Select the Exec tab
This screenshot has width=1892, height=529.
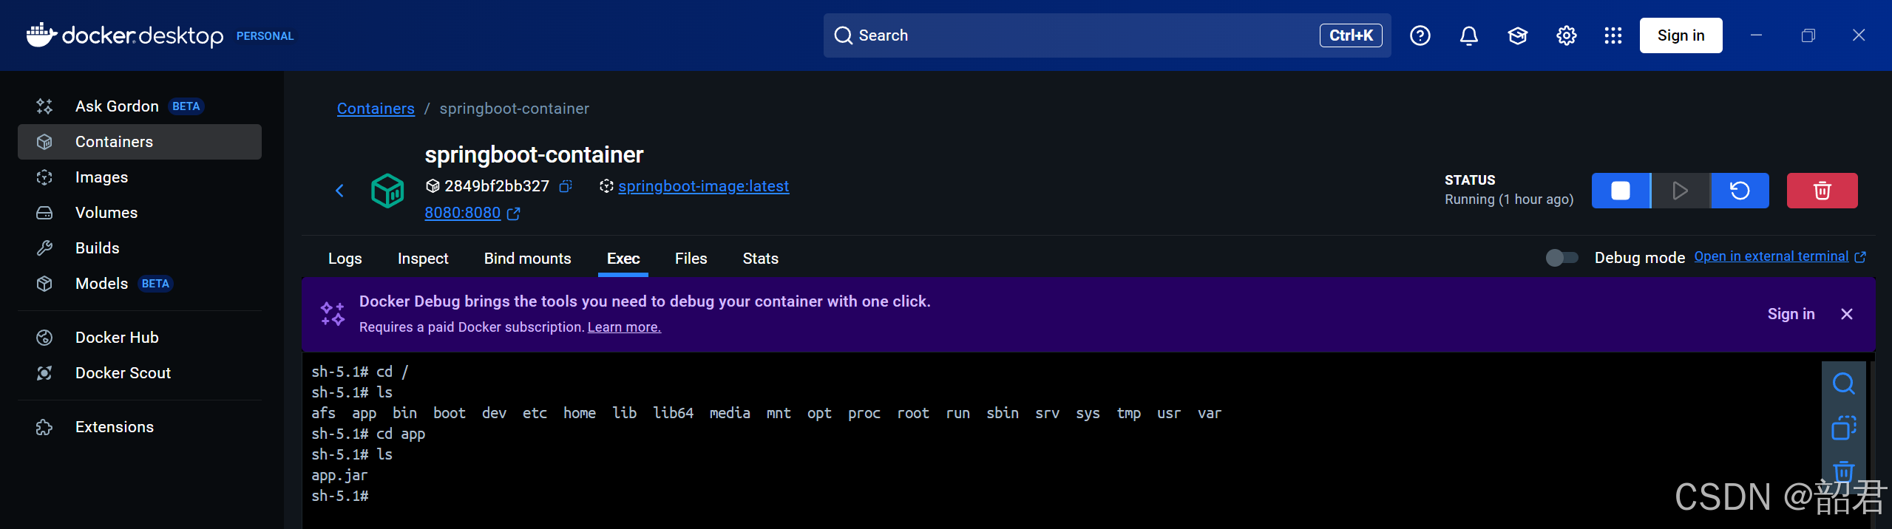click(x=623, y=259)
